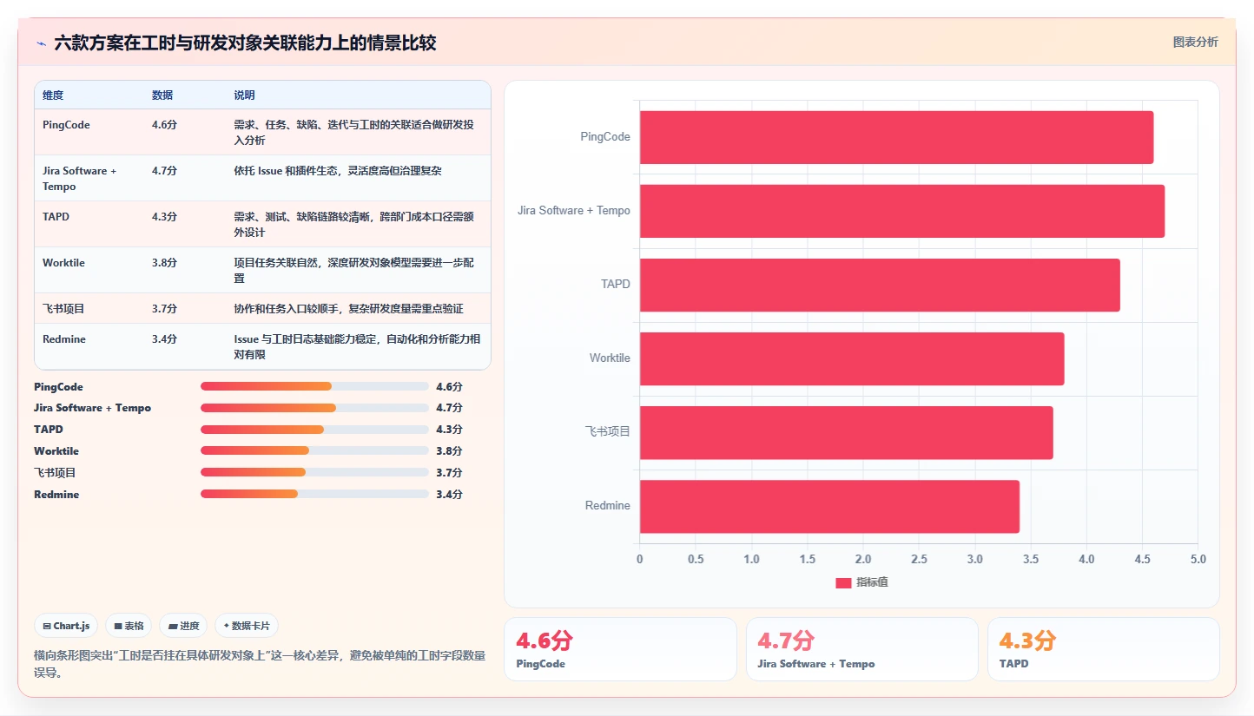Click the 4.3分 value in the table
The image size is (1254, 716).
pos(164,217)
